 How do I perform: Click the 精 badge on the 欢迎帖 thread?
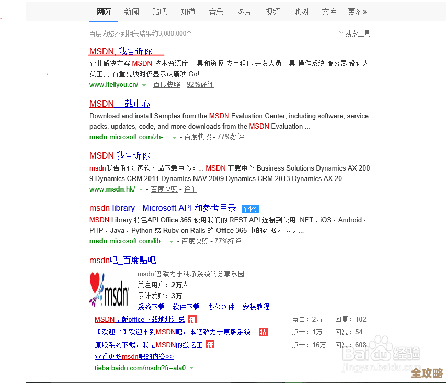(x=263, y=332)
